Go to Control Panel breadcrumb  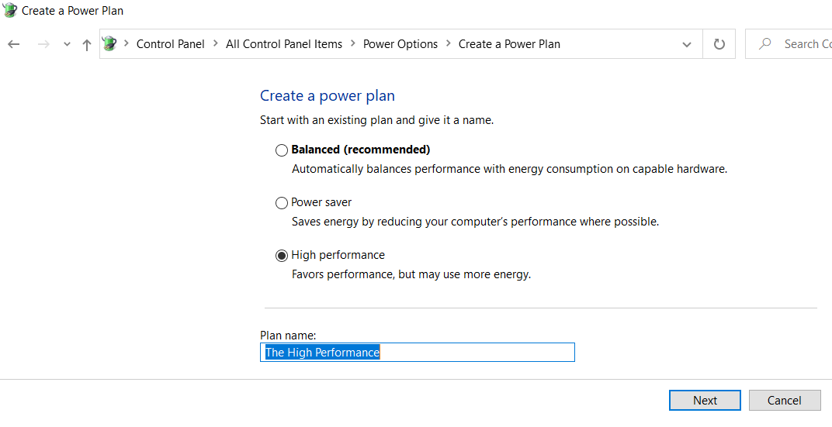coord(171,44)
